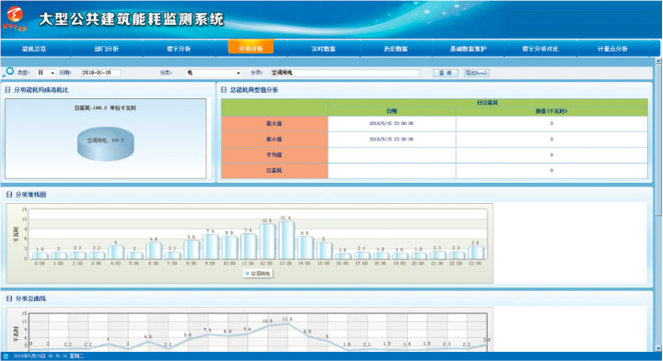The height and width of the screenshot is (361, 663).
Task: Collapse the 总能耗典型值分析 panel icon
Action: [224, 90]
